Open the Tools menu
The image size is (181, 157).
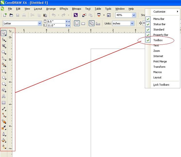tap(108, 9)
